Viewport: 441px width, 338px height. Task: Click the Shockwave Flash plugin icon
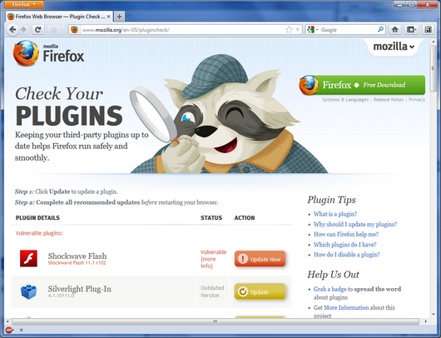(28, 258)
